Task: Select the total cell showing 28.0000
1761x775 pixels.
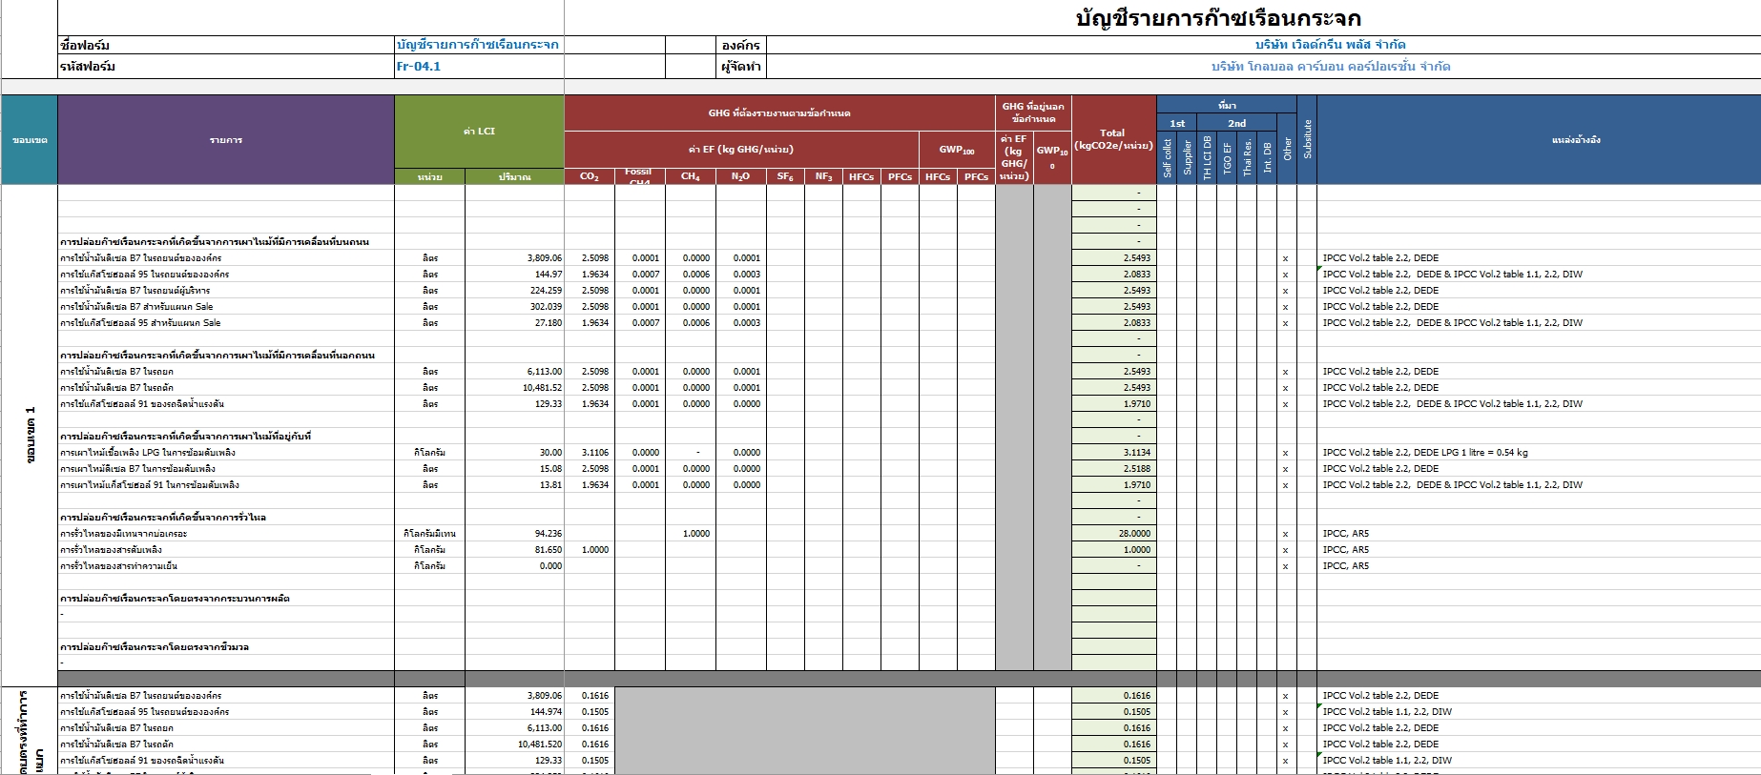Action: coord(1113,534)
